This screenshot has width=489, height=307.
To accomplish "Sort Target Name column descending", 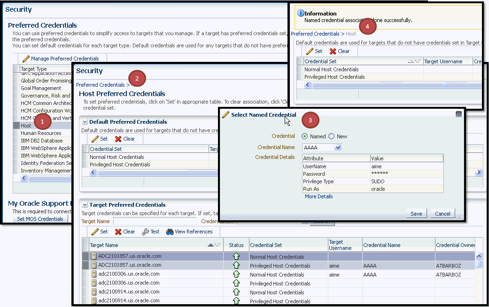I will [x=217, y=245].
